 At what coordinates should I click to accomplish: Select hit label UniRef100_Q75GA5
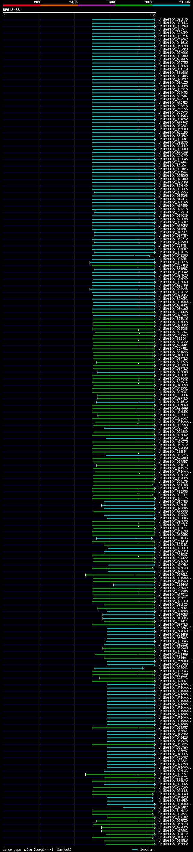pyautogui.click(x=173, y=372)
